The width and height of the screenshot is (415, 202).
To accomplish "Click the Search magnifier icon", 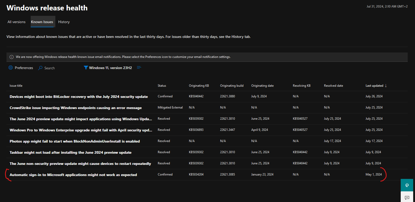I will coord(40,68).
